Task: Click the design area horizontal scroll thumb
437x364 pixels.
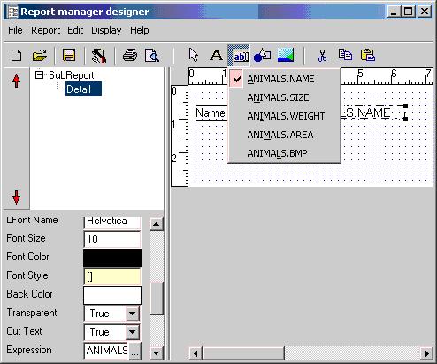Action: [x=243, y=353]
